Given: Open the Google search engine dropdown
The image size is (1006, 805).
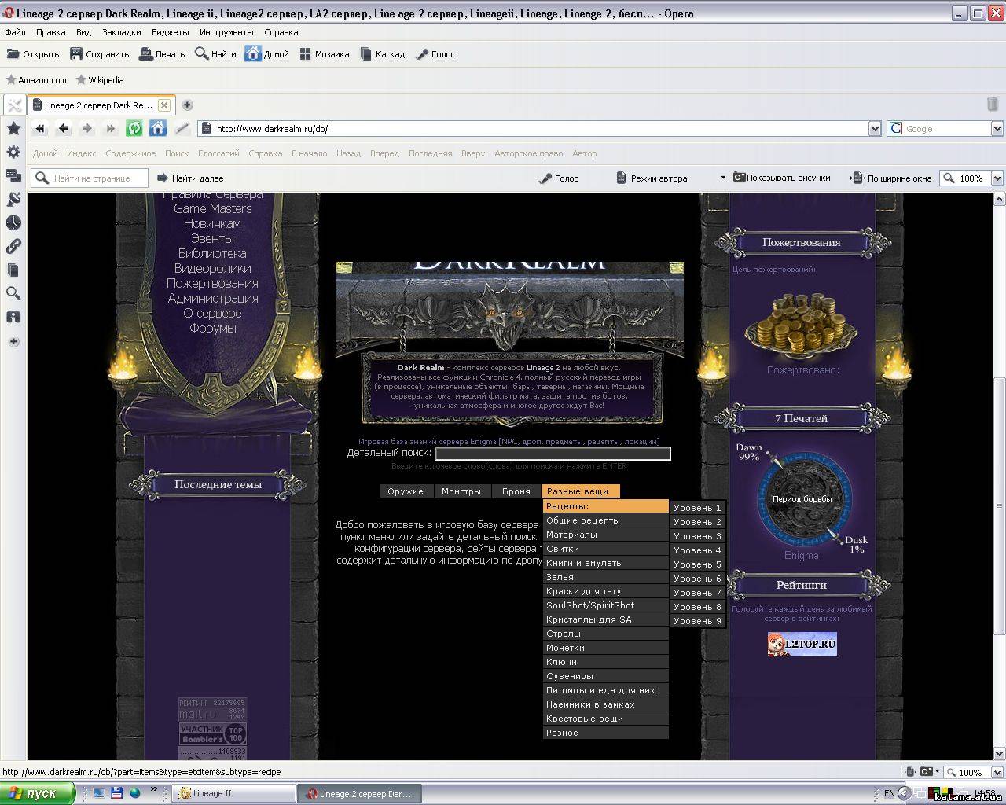Looking at the screenshot, I should point(997,129).
